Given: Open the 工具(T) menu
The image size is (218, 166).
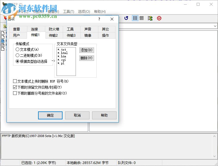Looking at the screenshot, I should (x=68, y=12).
